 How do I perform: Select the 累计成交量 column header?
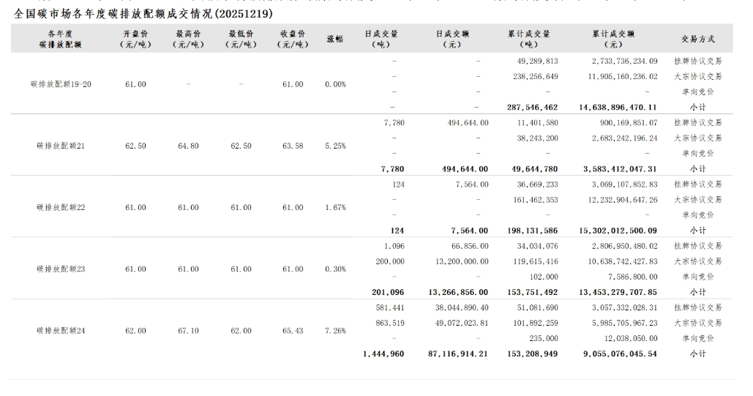533,39
